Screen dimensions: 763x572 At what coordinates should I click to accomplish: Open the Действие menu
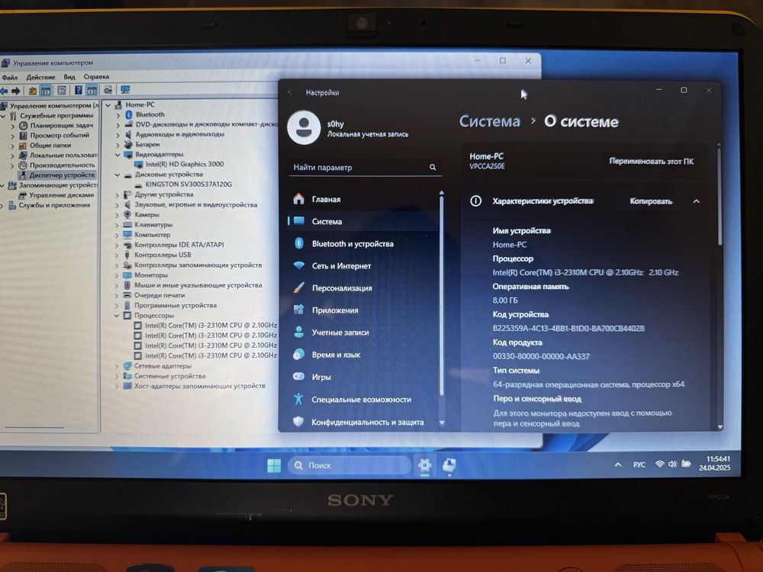40,77
